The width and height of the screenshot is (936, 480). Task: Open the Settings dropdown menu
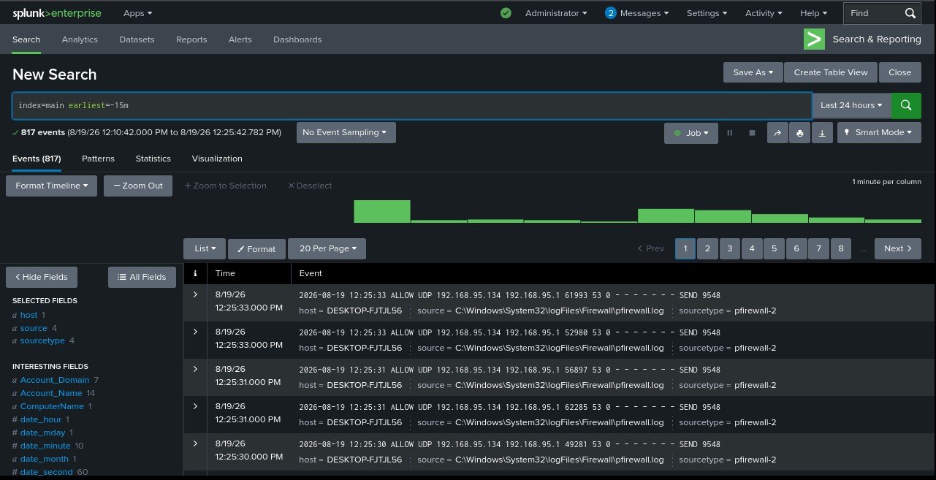[707, 13]
